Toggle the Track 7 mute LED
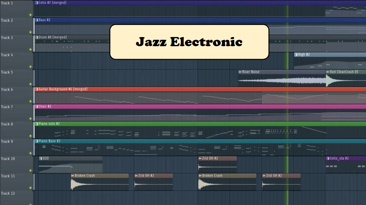 point(30,118)
